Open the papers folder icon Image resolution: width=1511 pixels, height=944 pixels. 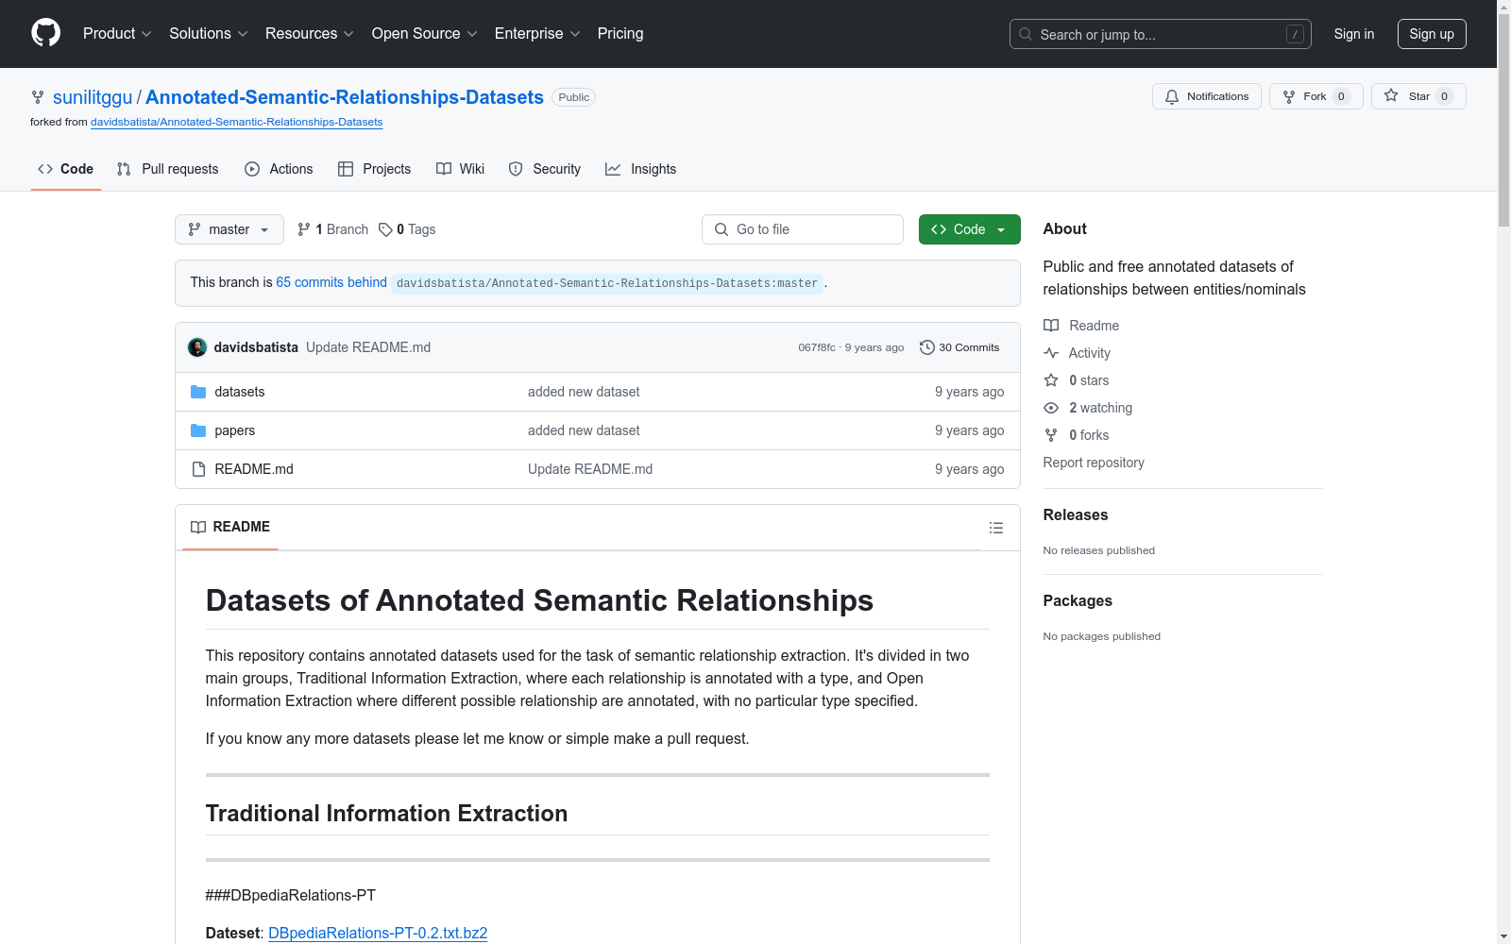click(198, 430)
